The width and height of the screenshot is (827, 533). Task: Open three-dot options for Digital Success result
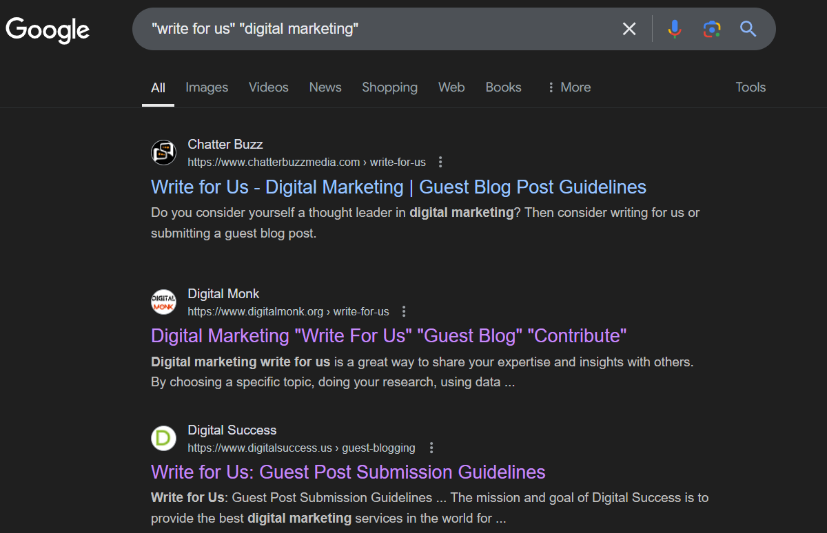pyautogui.click(x=431, y=448)
